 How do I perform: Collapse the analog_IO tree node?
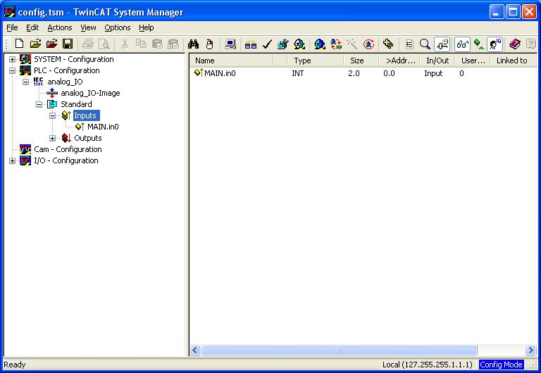tap(25, 82)
